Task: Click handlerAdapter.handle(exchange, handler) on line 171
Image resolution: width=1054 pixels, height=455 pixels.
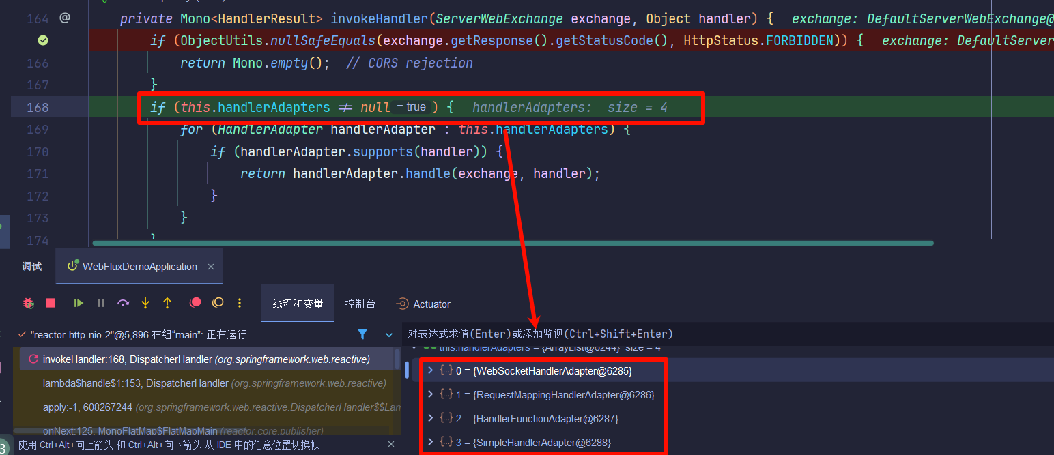Action: point(443,173)
